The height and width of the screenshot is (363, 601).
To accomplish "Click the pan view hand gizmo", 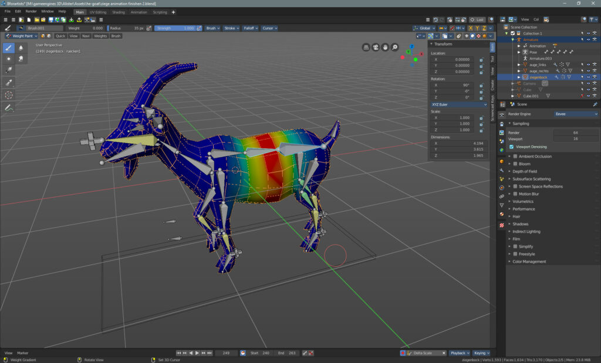I will pos(385,47).
